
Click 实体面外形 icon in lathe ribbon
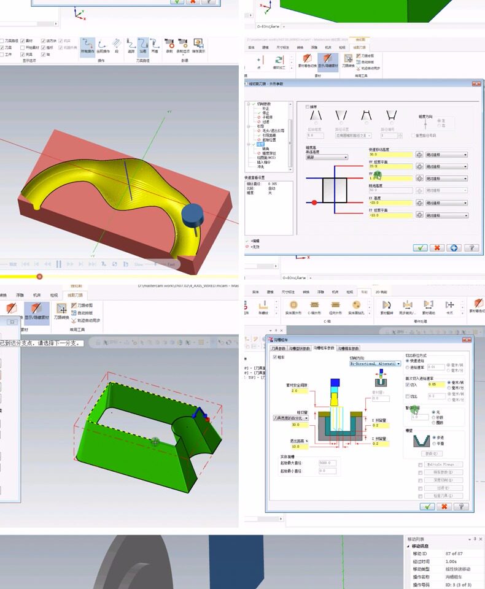[x=293, y=307]
